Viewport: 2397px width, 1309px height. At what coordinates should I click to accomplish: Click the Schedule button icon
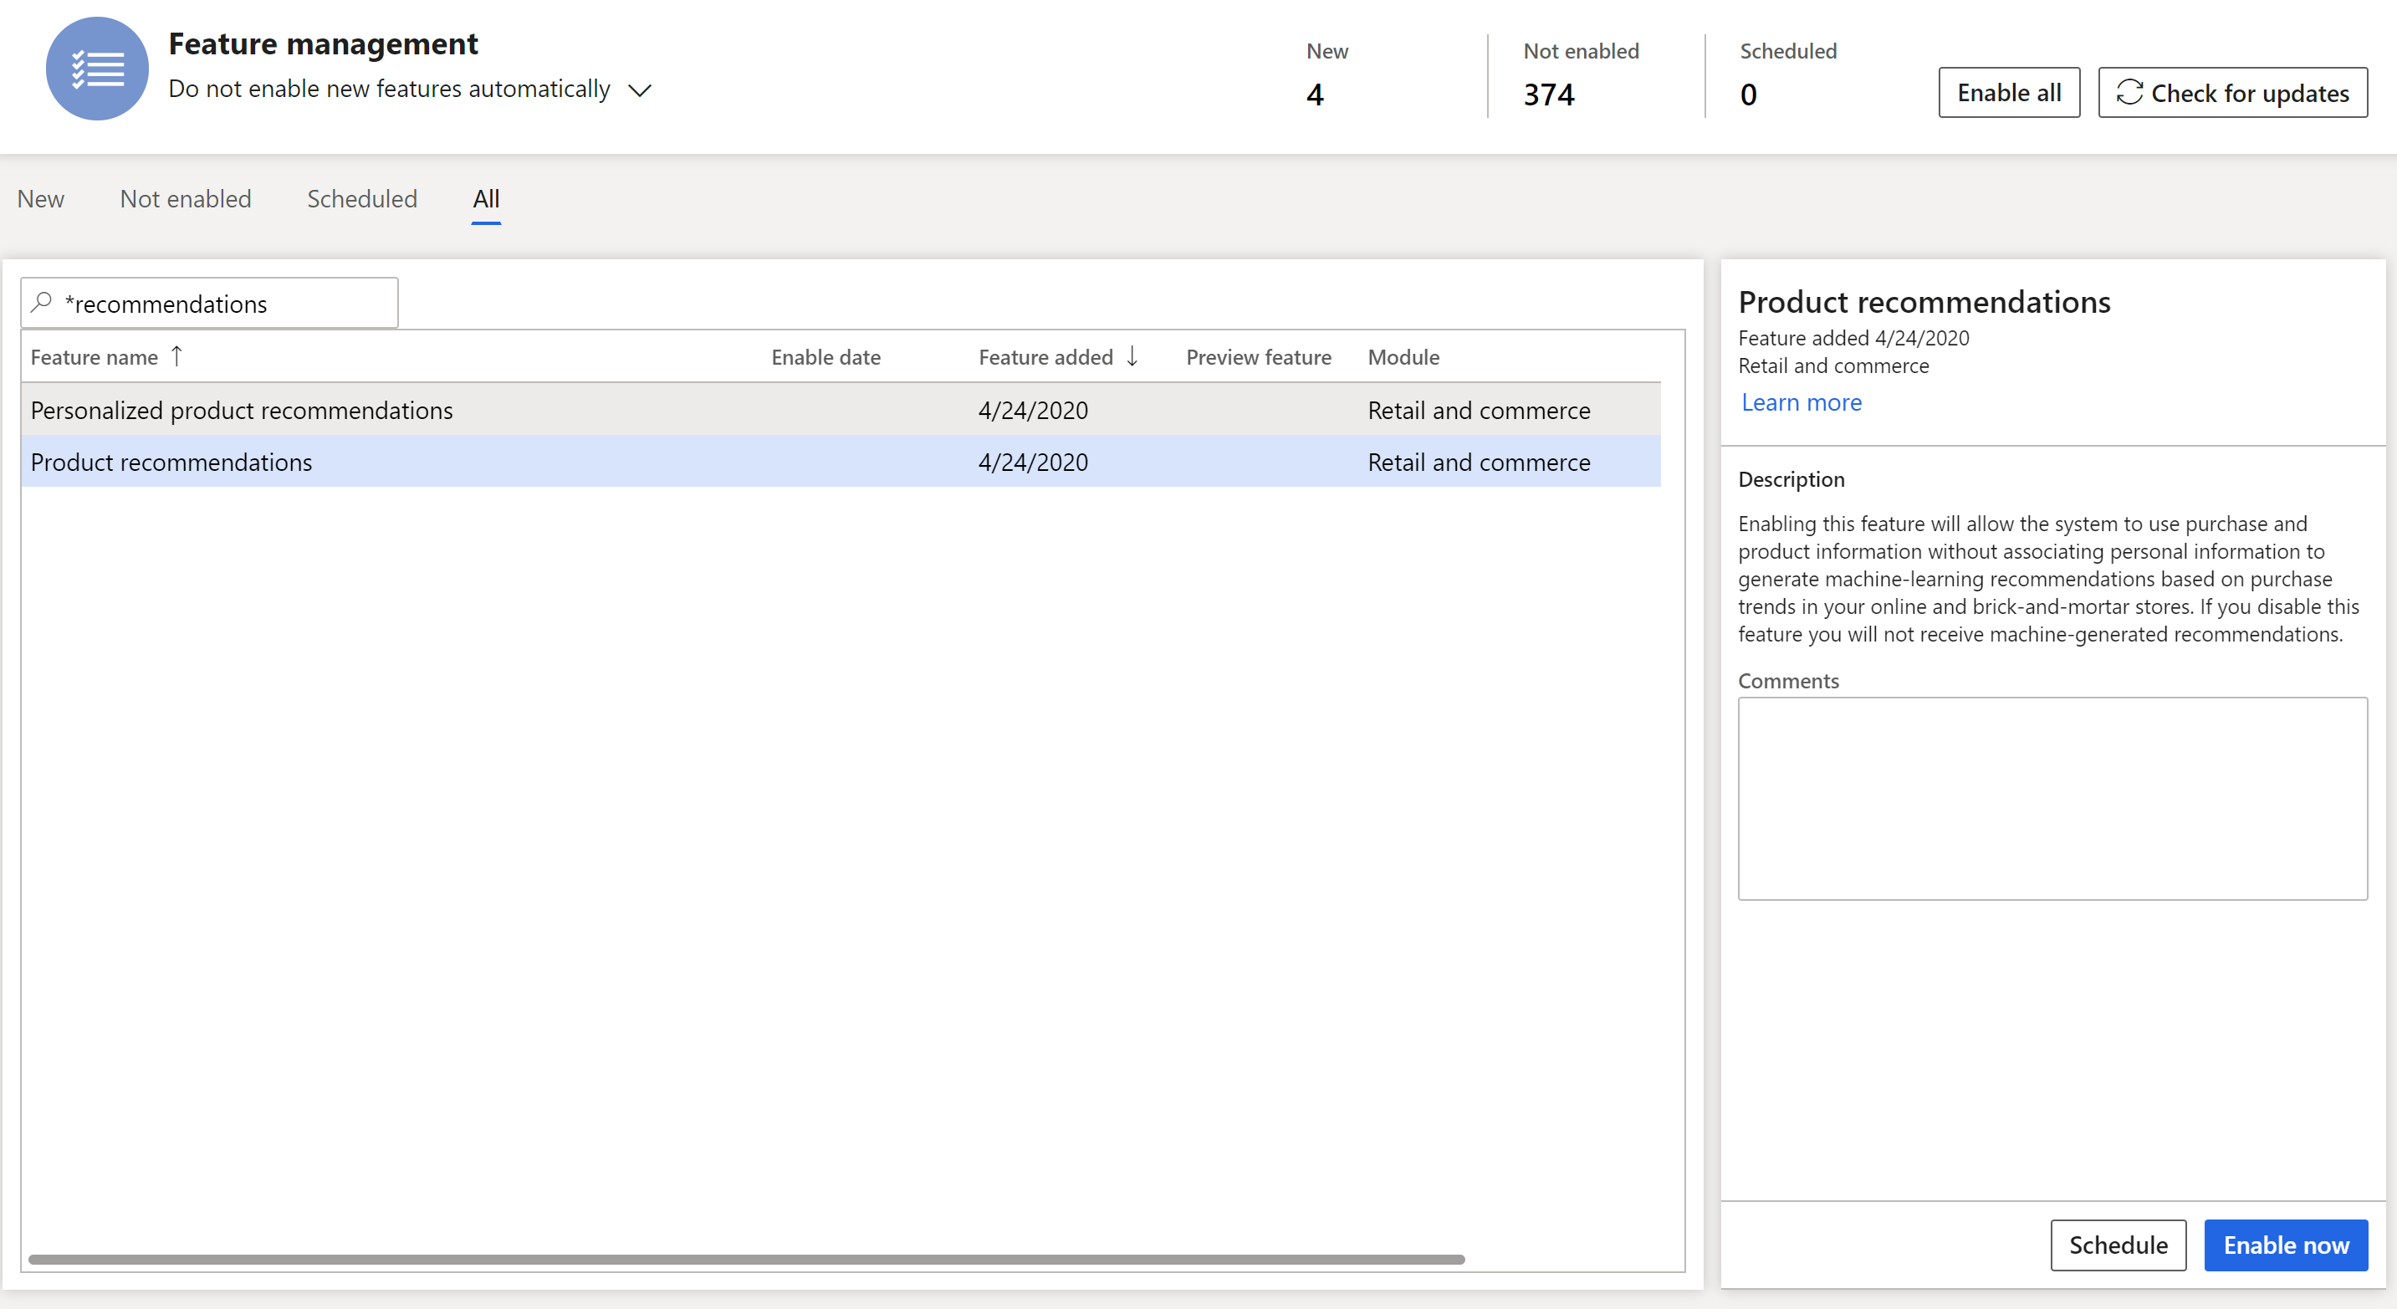pos(2115,1245)
